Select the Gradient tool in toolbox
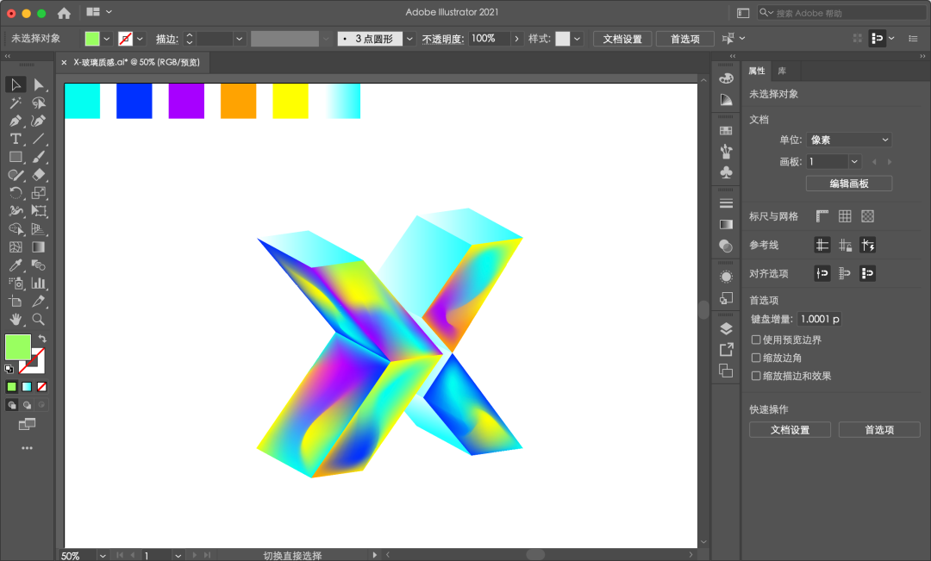Viewport: 931px width, 561px height. 39,247
